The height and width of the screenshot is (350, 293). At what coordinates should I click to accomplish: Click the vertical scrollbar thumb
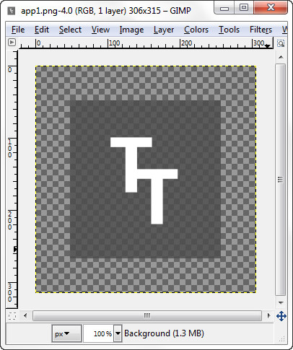point(281,180)
